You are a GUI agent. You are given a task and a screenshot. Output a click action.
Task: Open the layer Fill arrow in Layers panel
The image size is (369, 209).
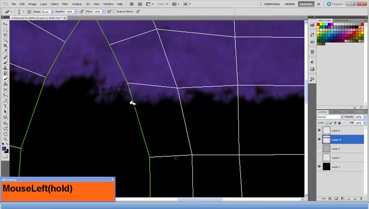[365, 123]
